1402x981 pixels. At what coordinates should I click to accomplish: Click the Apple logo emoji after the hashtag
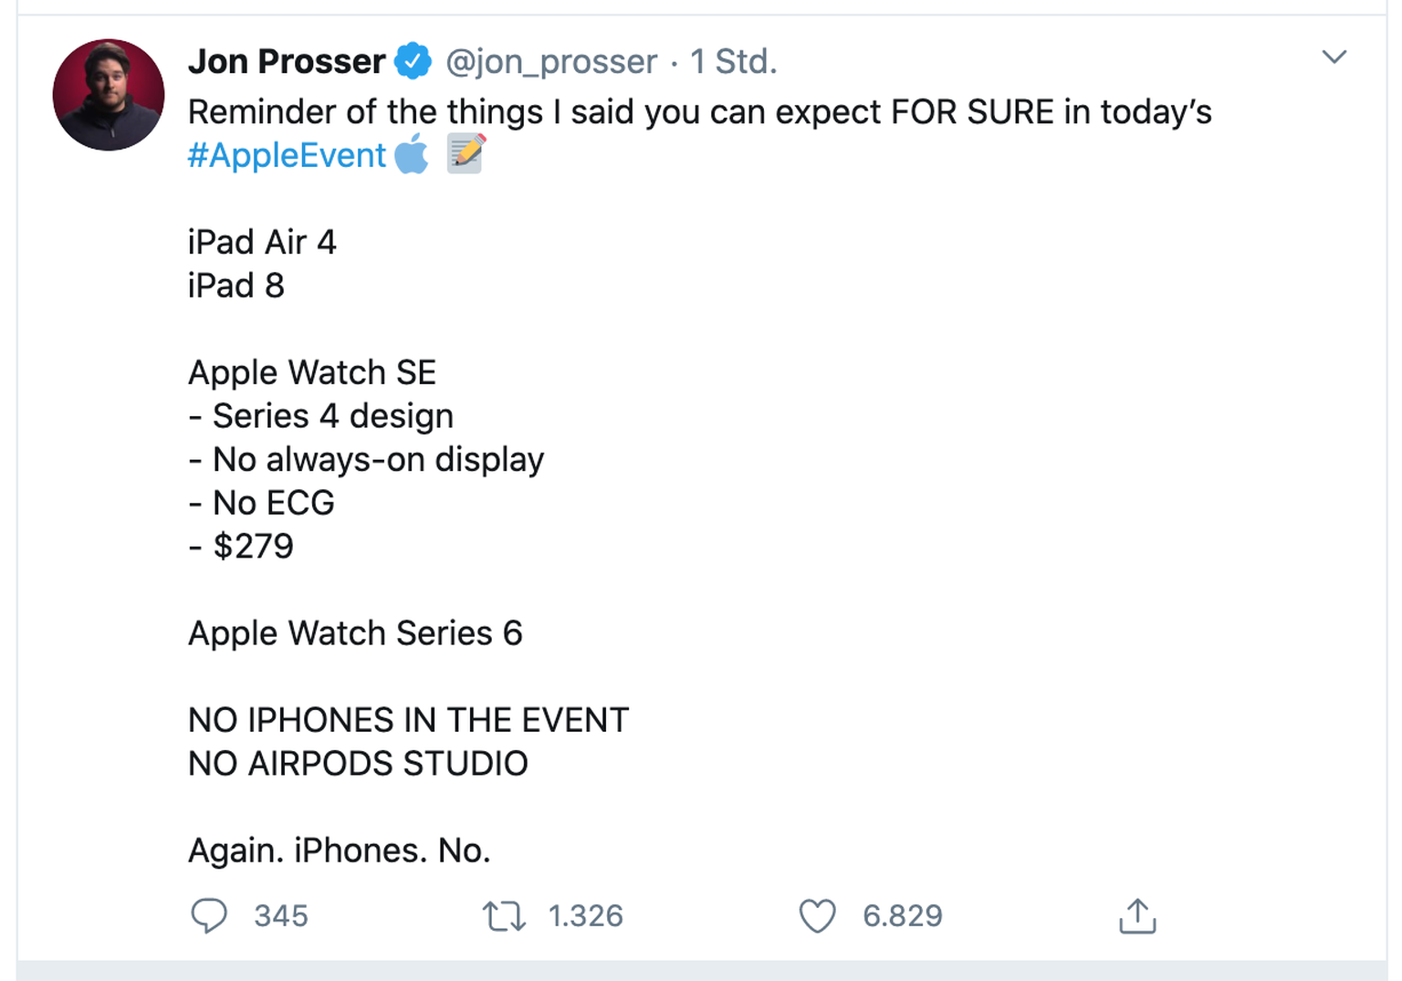click(412, 154)
